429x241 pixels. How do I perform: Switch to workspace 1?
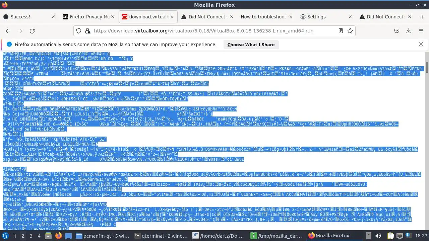click(x=15, y=236)
